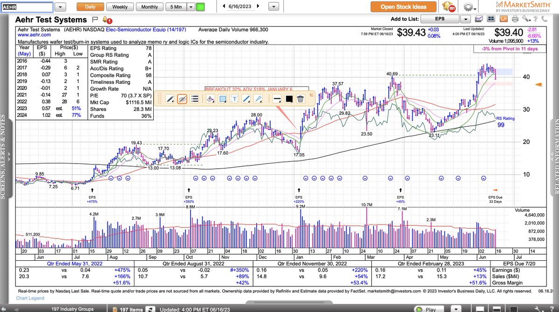Select the text box tool
Screen dimensions: 559x312
234,99
